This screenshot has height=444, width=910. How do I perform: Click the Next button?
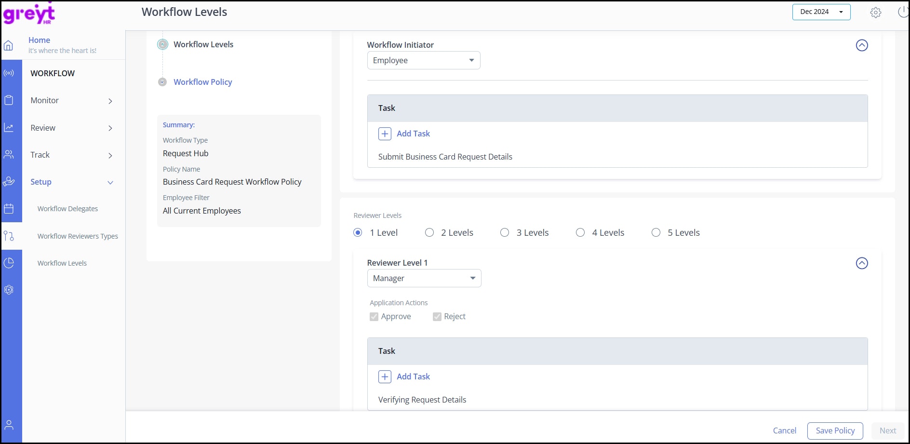coord(888,431)
